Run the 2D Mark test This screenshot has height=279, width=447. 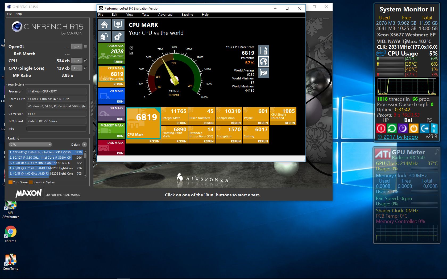pos(120,102)
